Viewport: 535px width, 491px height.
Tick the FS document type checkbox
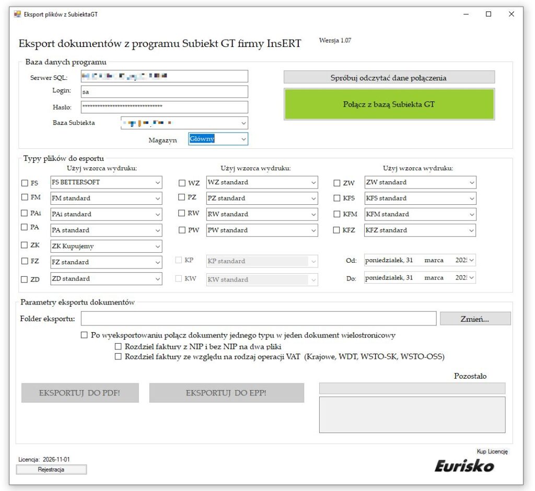[25, 183]
